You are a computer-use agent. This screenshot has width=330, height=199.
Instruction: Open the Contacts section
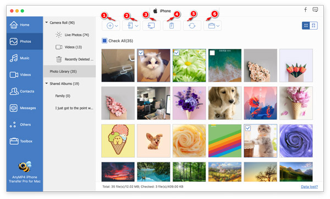tap(25, 91)
